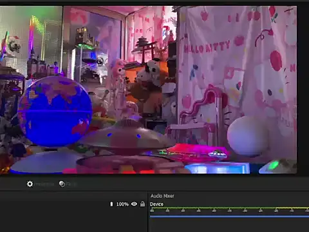Click the Device audio source label
The image size is (309, 232).
[x=156, y=204]
